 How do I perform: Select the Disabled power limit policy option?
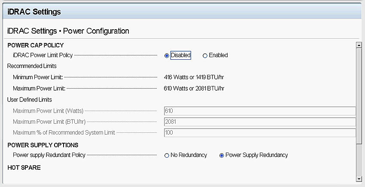coord(167,56)
